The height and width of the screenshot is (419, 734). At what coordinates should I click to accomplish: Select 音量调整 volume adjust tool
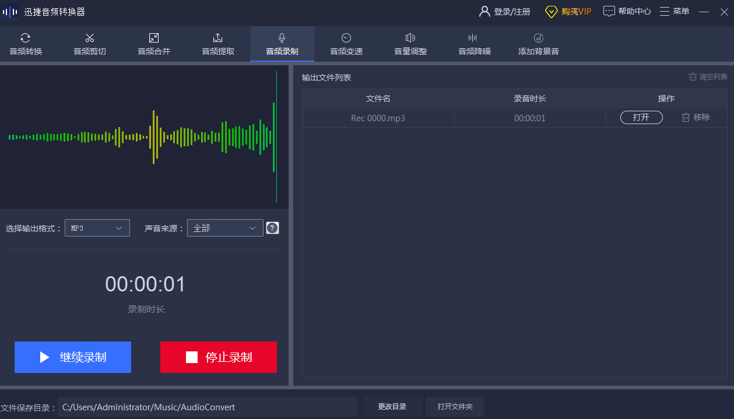pos(410,44)
